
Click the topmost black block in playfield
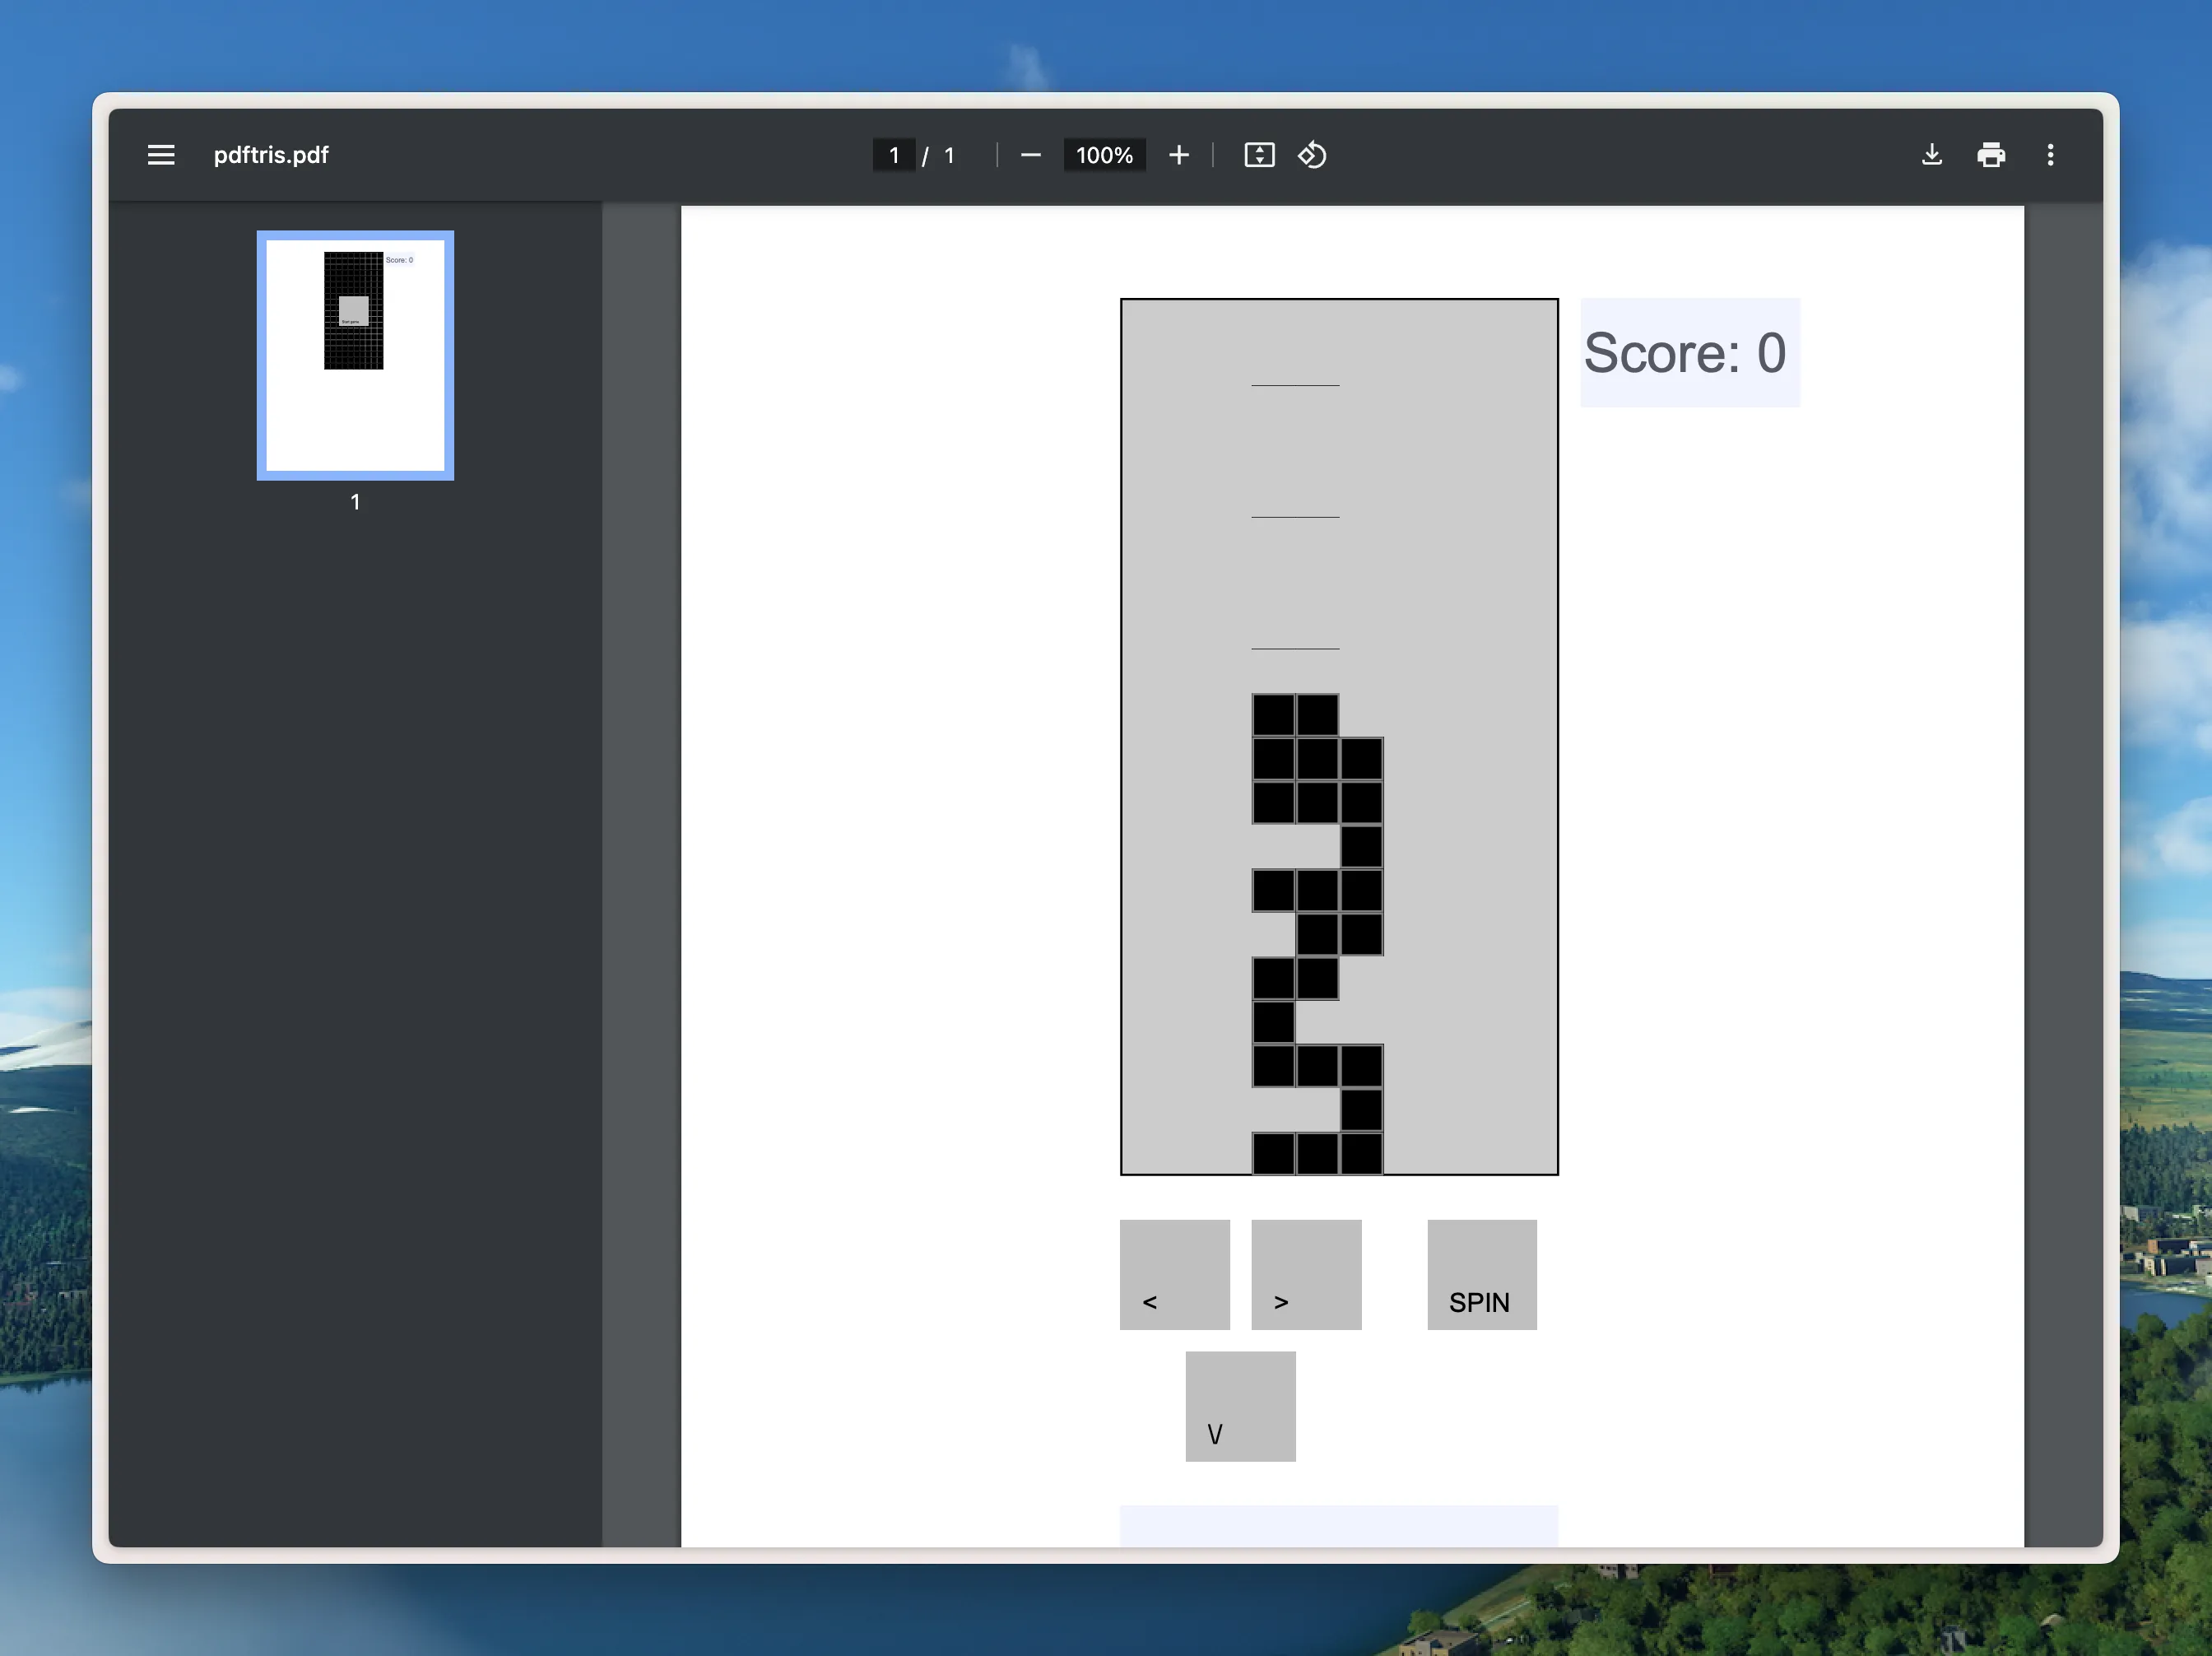1274,714
